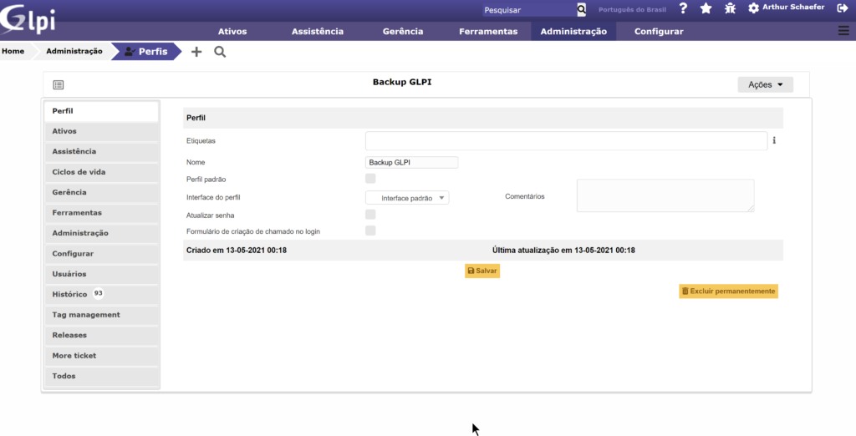The width and height of the screenshot is (856, 436).
Task: Select the Configurar side tab
Action: (101, 254)
